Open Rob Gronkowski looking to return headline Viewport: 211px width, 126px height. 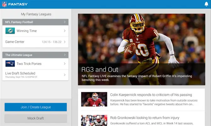[x=145, y=118]
